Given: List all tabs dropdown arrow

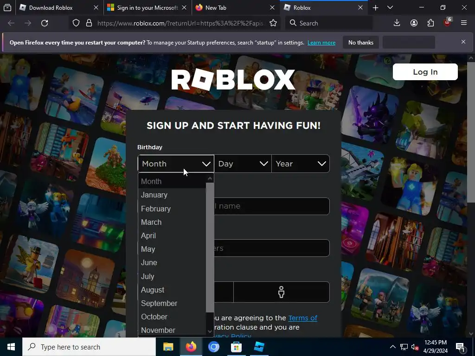Looking at the screenshot, I should (x=390, y=7).
